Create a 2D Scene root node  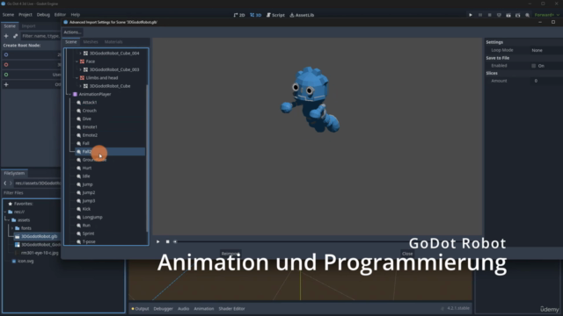point(32,54)
